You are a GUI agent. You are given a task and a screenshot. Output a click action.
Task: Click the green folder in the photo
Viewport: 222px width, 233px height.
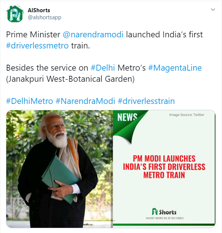[60, 178]
